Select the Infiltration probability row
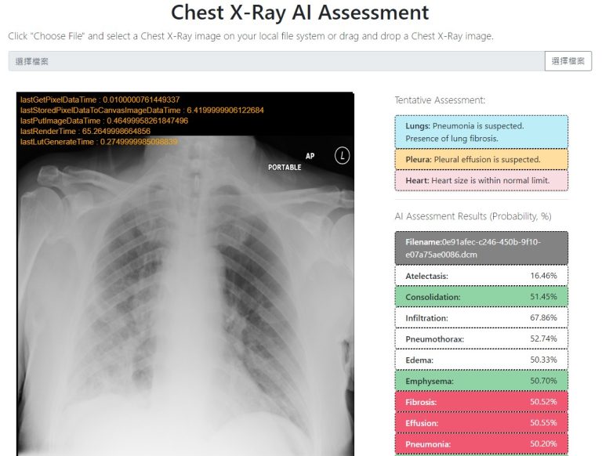Image resolution: width=602 pixels, height=456 pixels. (481, 318)
